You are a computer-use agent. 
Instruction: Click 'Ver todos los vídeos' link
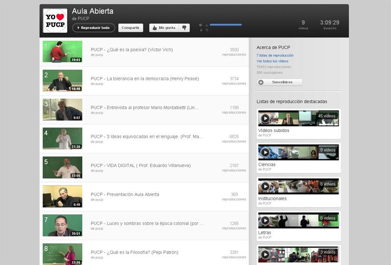coord(272,61)
